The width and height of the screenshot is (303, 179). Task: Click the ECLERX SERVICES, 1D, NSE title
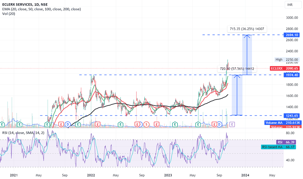pos(25,5)
